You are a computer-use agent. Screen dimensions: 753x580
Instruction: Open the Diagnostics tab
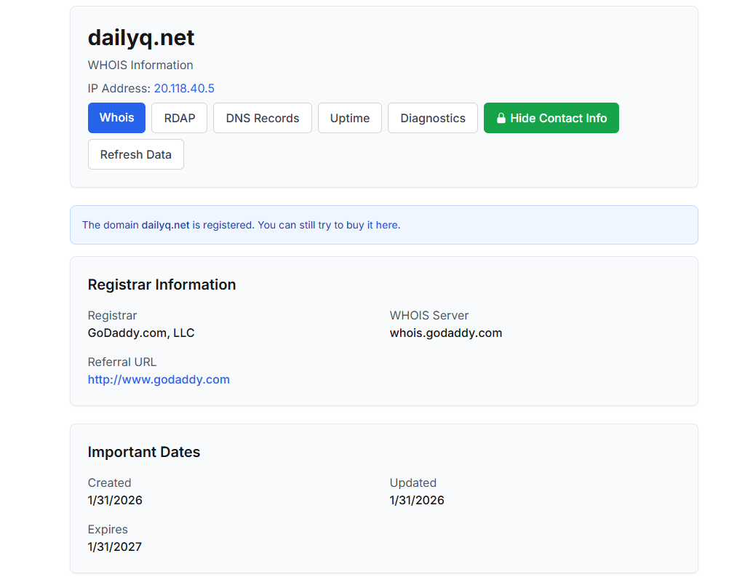point(432,118)
